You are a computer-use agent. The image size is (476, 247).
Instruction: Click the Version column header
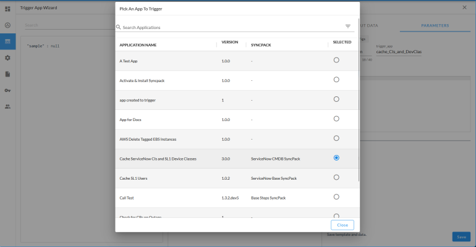(x=230, y=43)
